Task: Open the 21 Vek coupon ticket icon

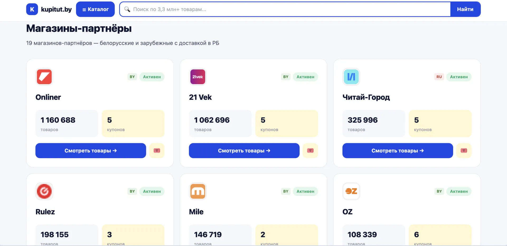Action: click(x=310, y=151)
